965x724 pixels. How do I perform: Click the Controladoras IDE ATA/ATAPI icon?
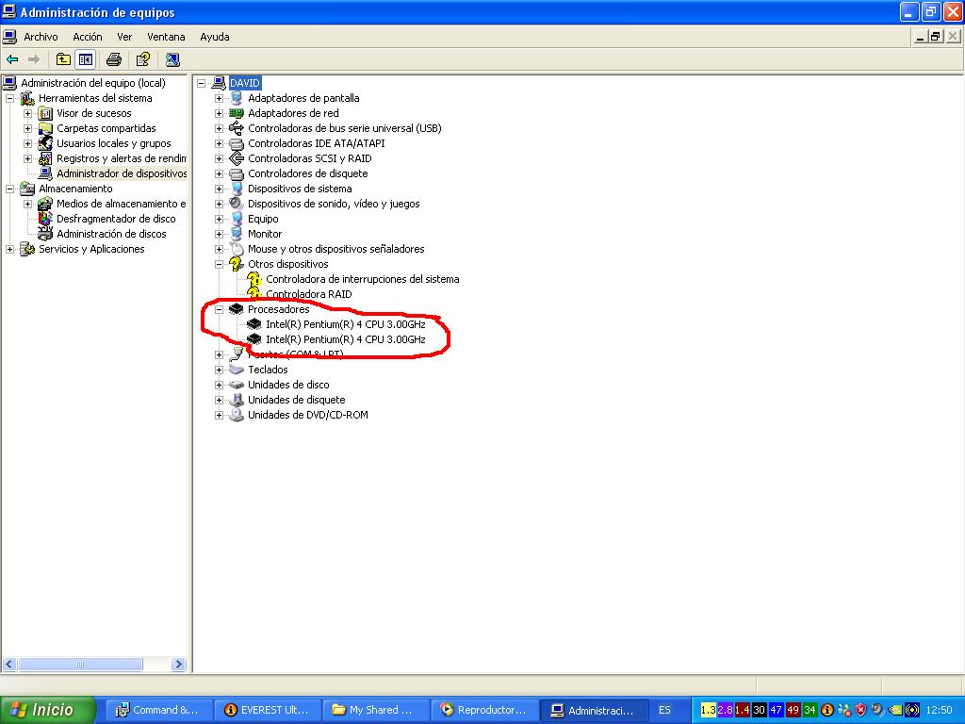[237, 143]
